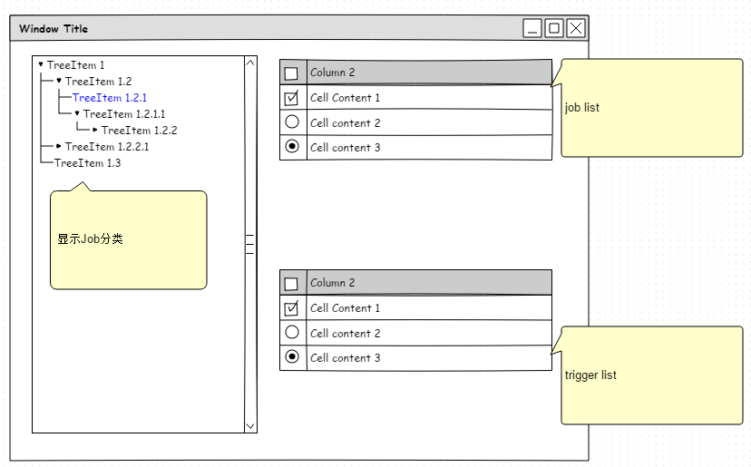Select TreeItem 1.2.1.1 label

tap(124, 114)
